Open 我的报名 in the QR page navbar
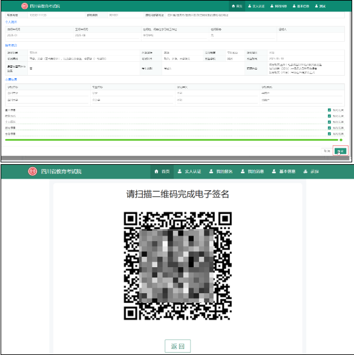 click(x=221, y=171)
